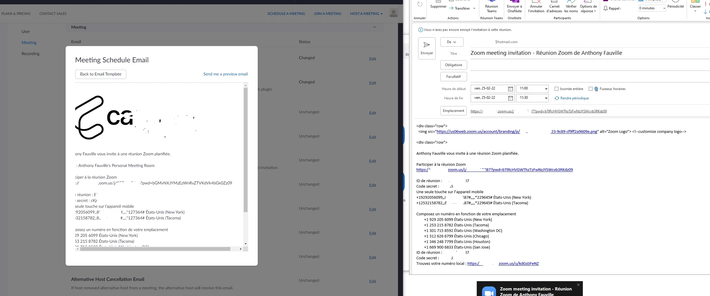The height and width of the screenshot is (296, 710).
Task: Select Recording in the Zoom sidebar
Action: (30, 54)
